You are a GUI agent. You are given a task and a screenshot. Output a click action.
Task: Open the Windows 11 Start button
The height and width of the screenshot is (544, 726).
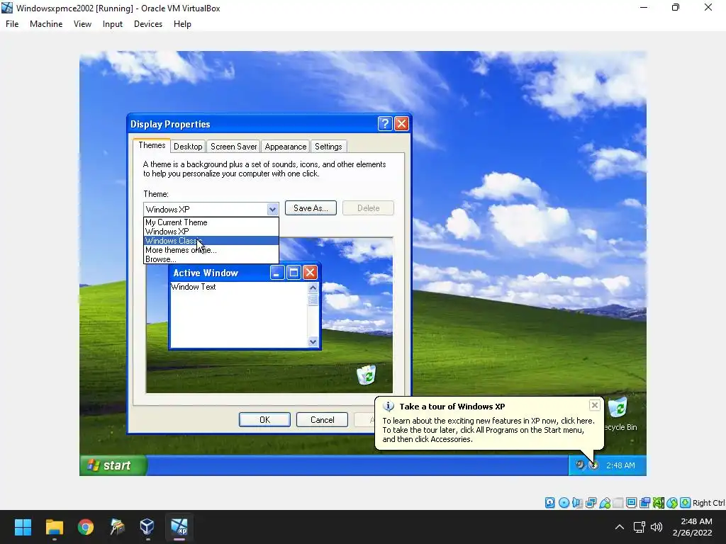coord(23,527)
